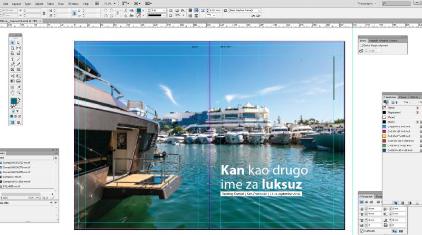422x235 pixels.
Task: Select the C=100 M=0 Y=0 K=0 cyan swatch
Action: point(401,127)
